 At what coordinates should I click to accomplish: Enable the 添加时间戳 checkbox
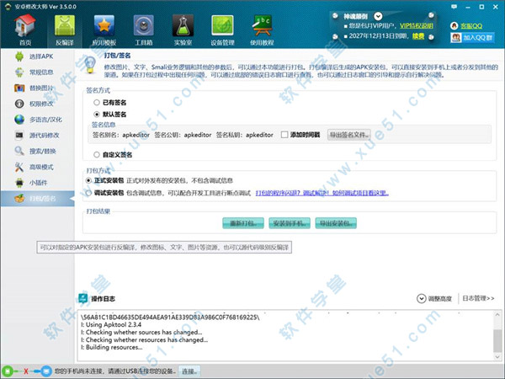(x=284, y=135)
